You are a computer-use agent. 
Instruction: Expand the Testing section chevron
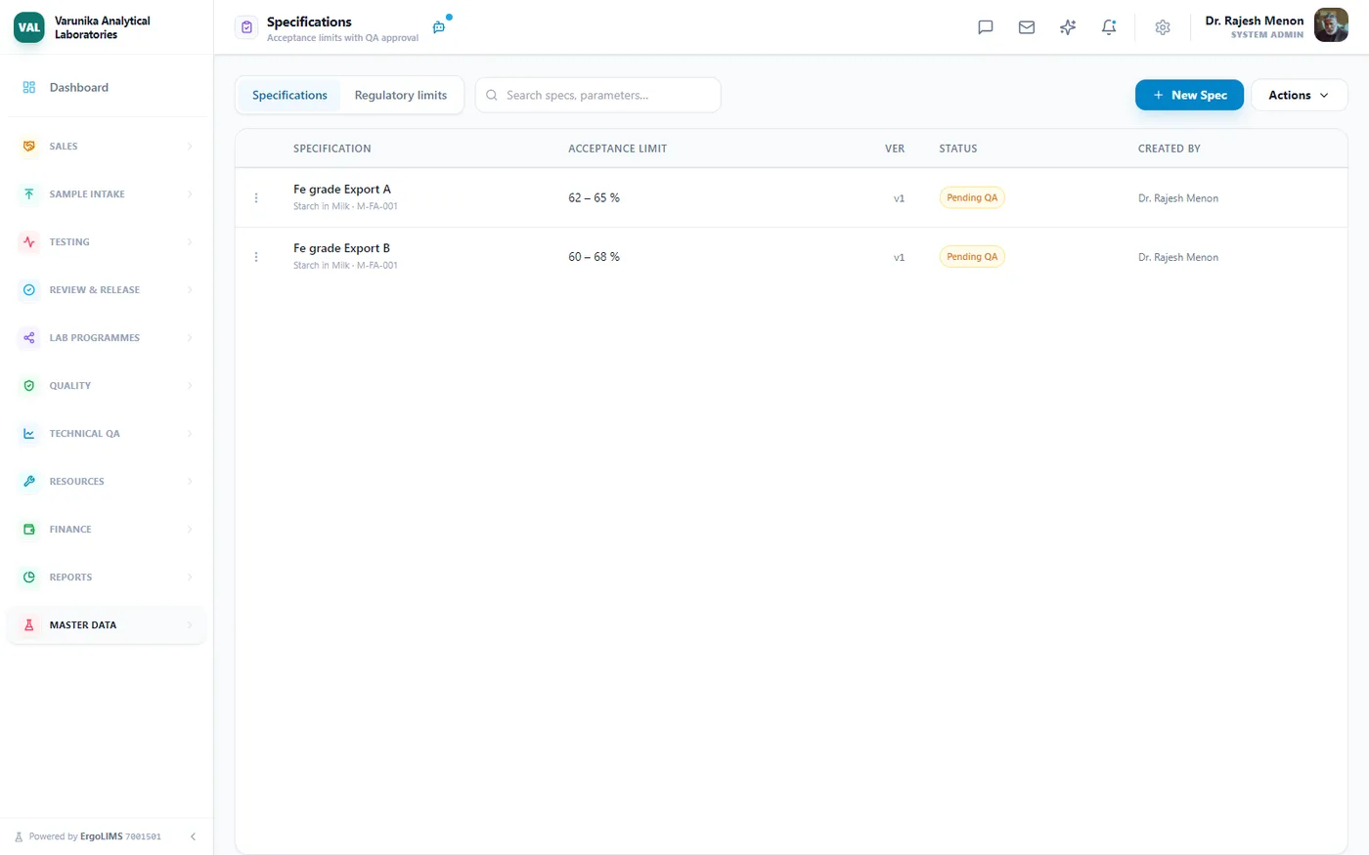pos(190,242)
